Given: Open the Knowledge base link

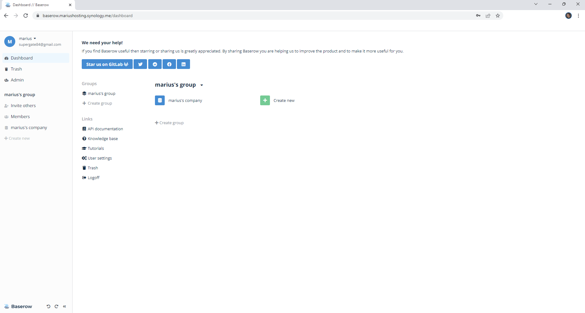Looking at the screenshot, I should [100, 139].
